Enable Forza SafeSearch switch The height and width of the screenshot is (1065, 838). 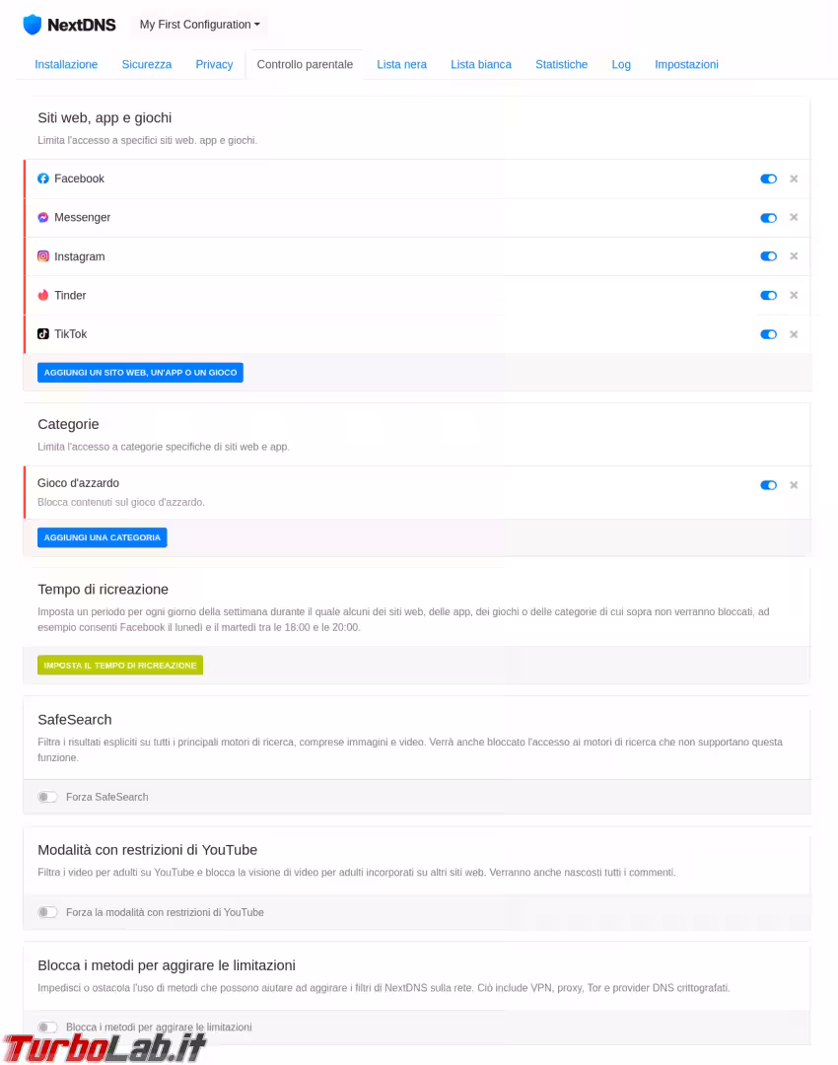pyautogui.click(x=47, y=797)
